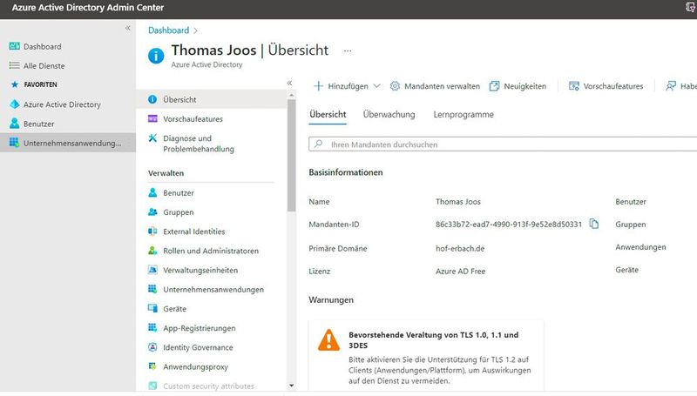Click the Vorschaufeatures toolbar icon
Image resolution: width=697 pixels, height=396 pixels.
[574, 85]
